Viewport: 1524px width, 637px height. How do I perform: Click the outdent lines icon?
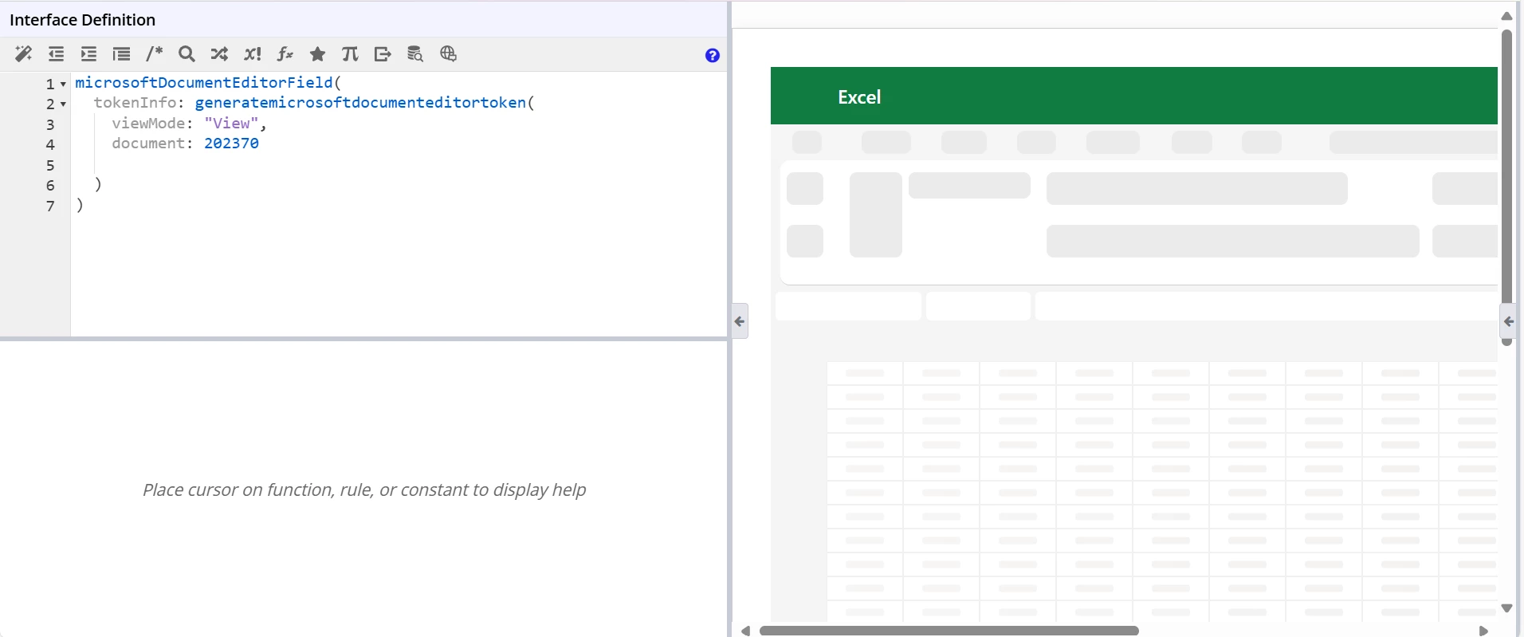point(56,54)
